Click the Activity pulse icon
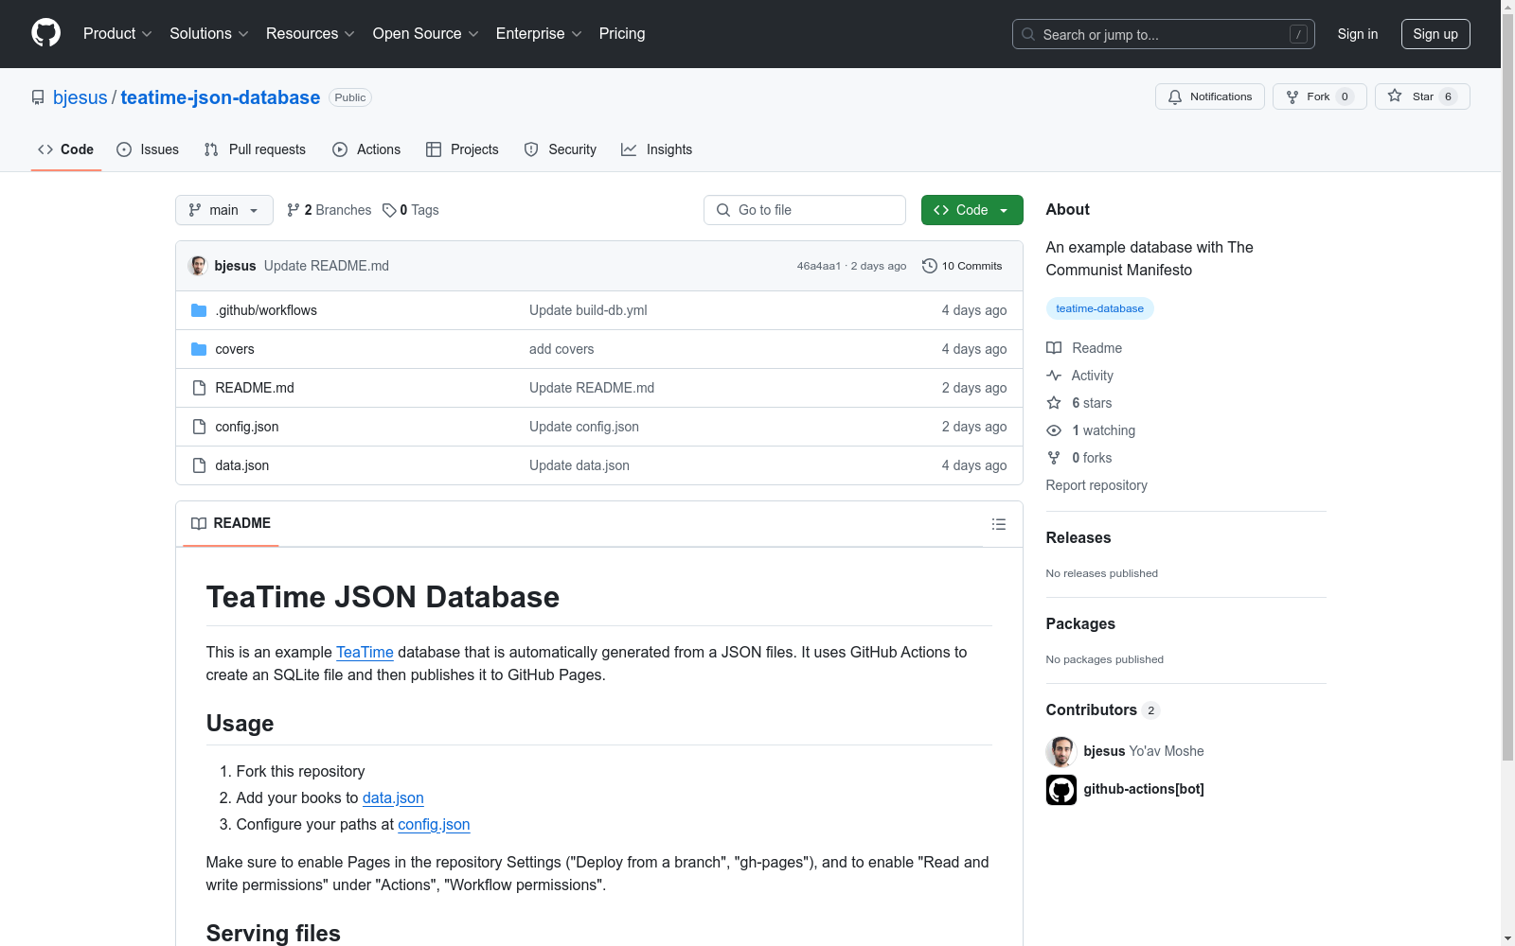The width and height of the screenshot is (1515, 946). click(1054, 376)
